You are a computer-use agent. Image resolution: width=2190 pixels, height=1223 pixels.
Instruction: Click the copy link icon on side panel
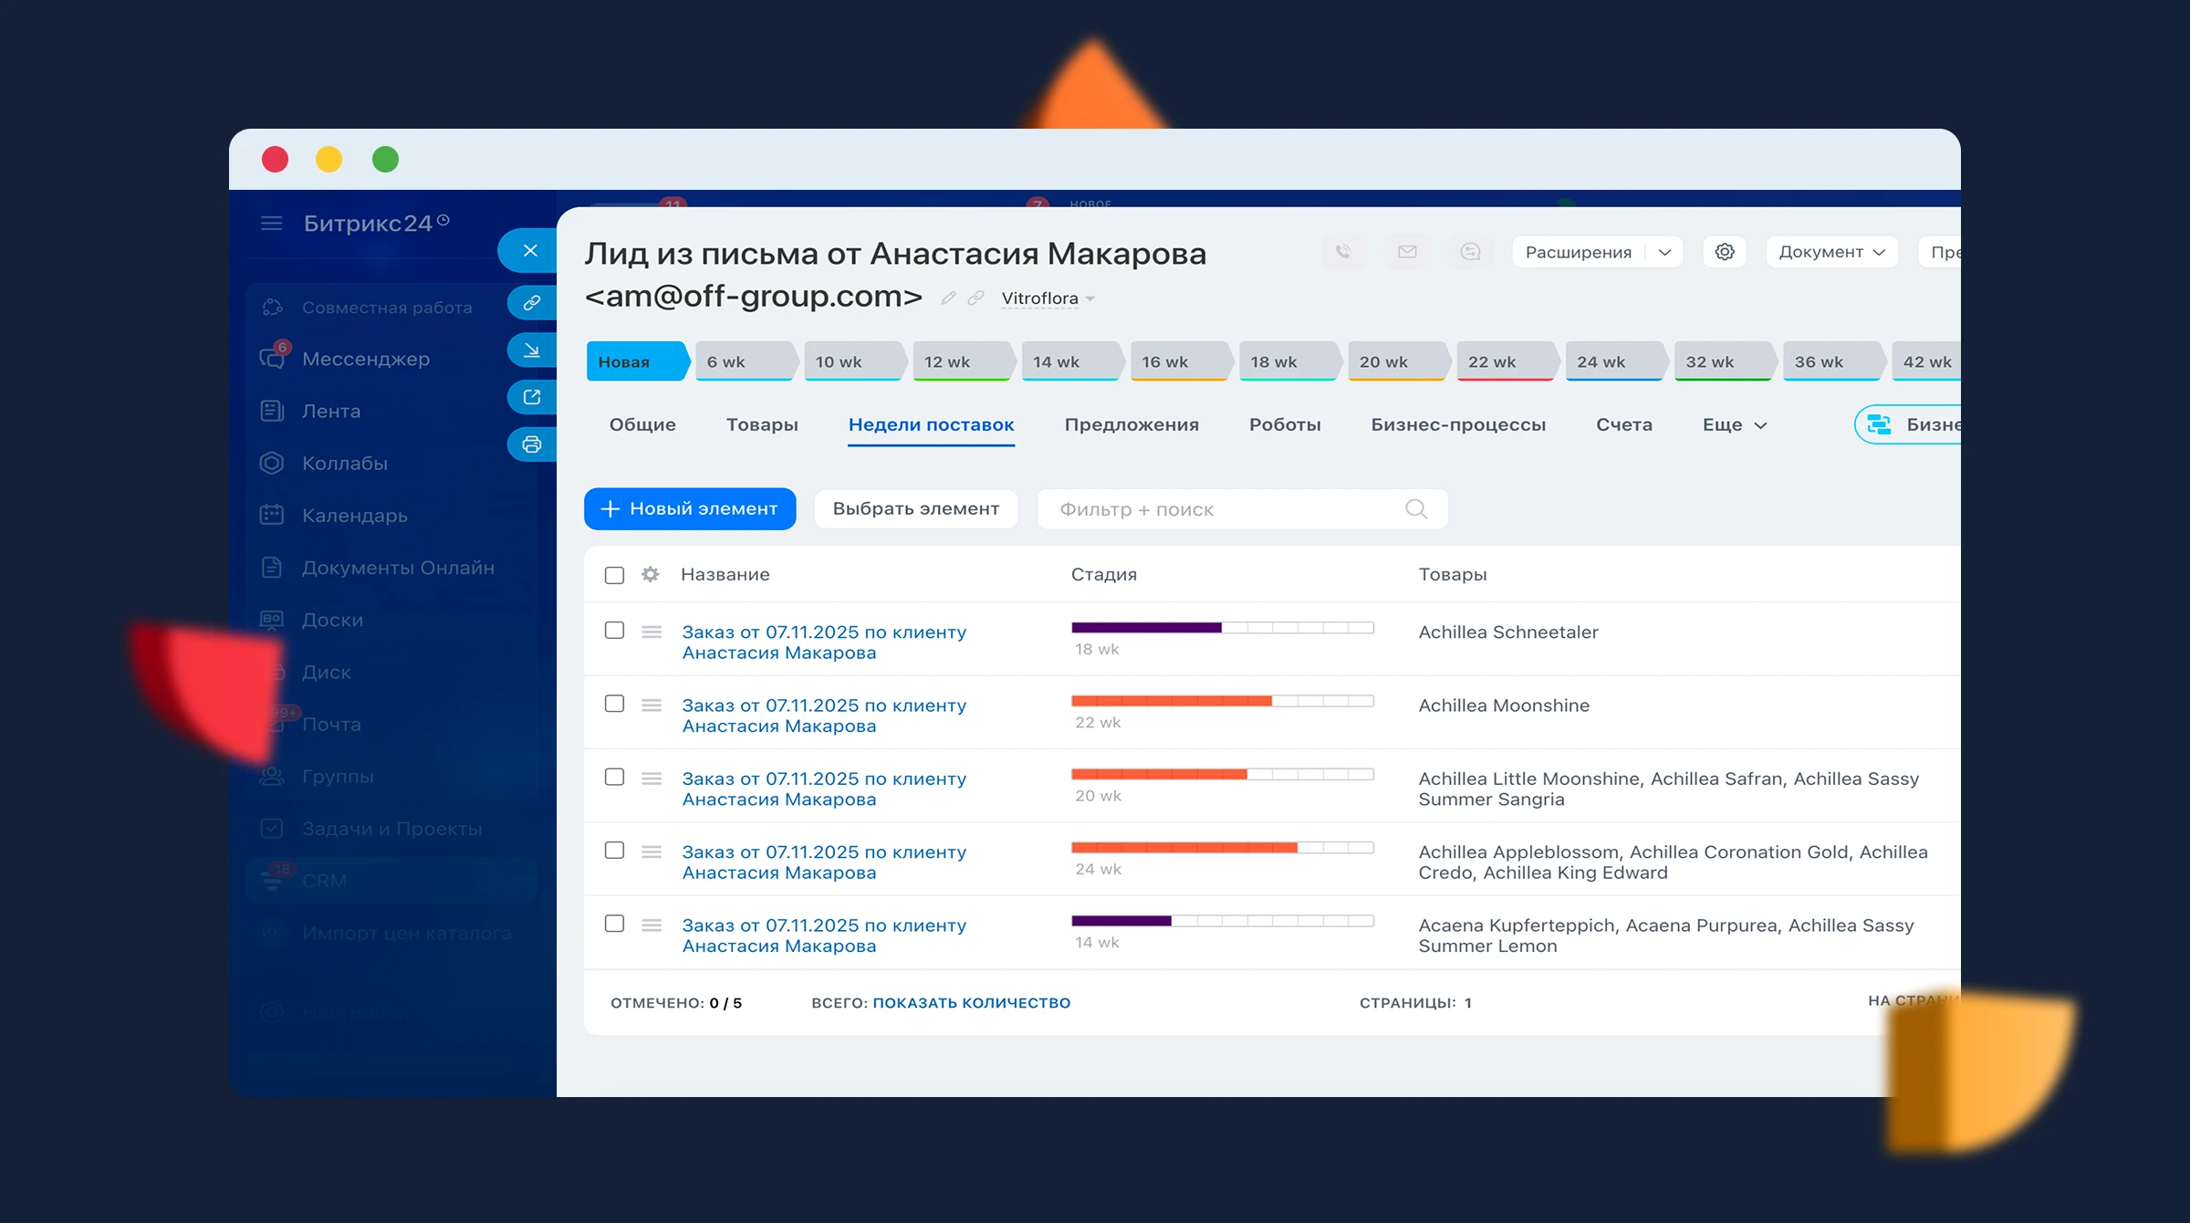[532, 302]
